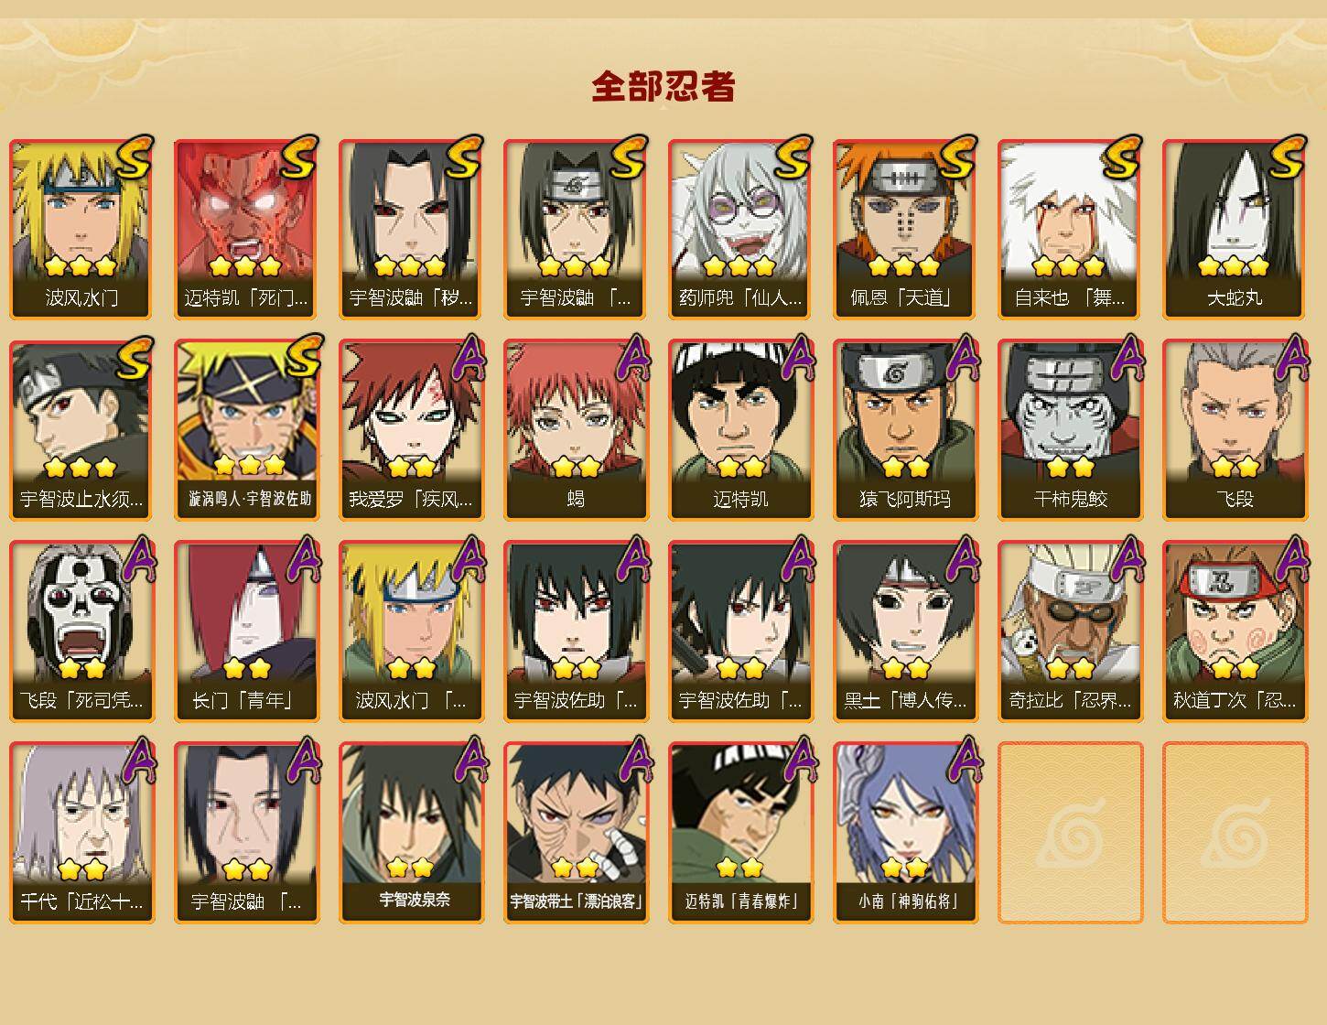Open the 宇智波泉奈 ninja card

pyautogui.click(x=411, y=833)
